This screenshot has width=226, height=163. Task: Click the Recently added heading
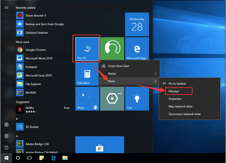(25, 8)
